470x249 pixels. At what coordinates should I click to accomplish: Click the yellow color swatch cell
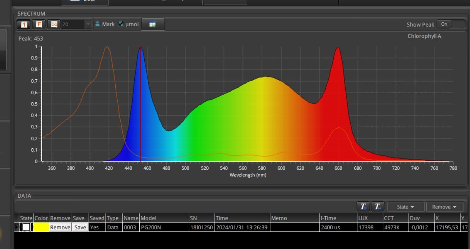coord(41,227)
